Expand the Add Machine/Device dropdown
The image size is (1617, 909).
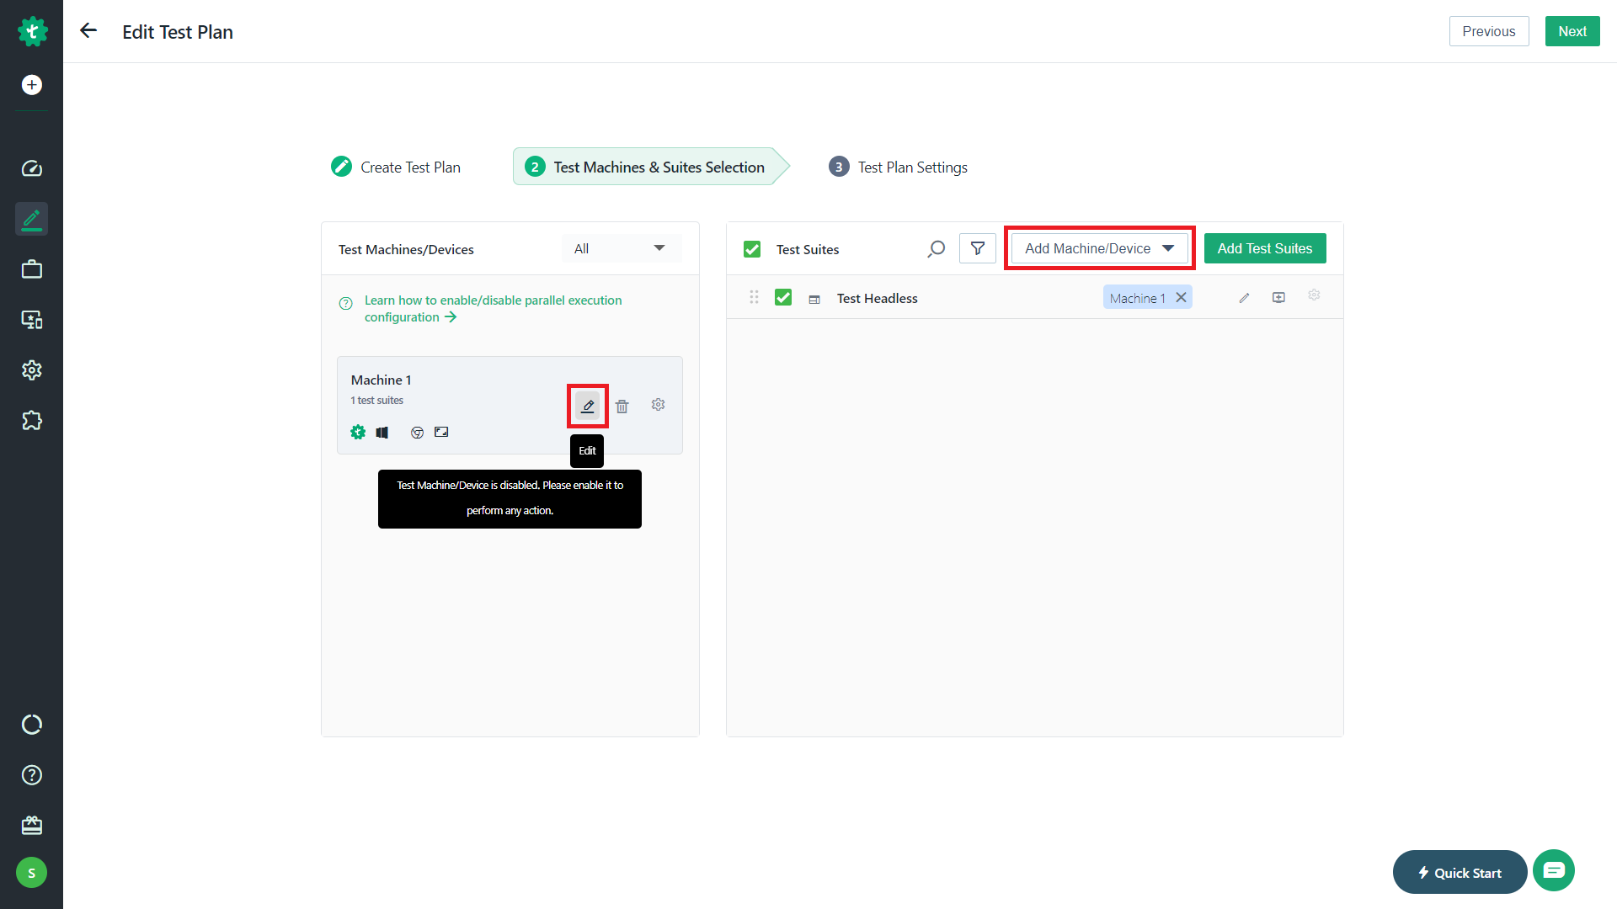tap(1098, 248)
